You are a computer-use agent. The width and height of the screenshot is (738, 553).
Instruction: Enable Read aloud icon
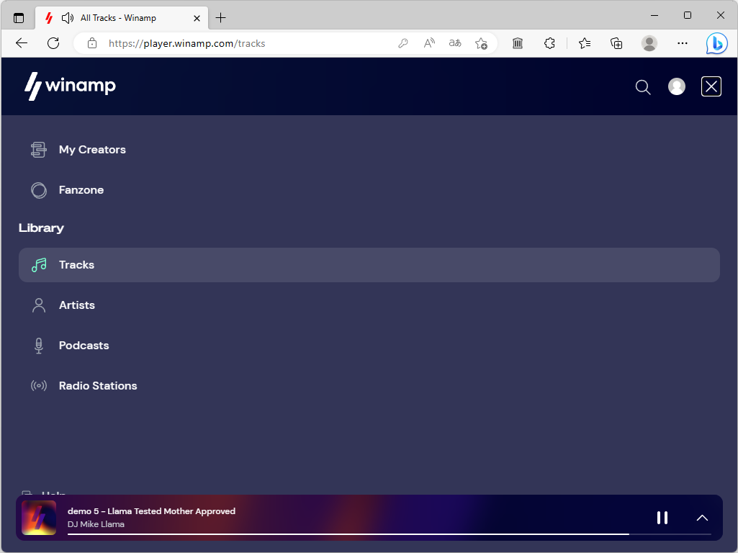pos(429,43)
